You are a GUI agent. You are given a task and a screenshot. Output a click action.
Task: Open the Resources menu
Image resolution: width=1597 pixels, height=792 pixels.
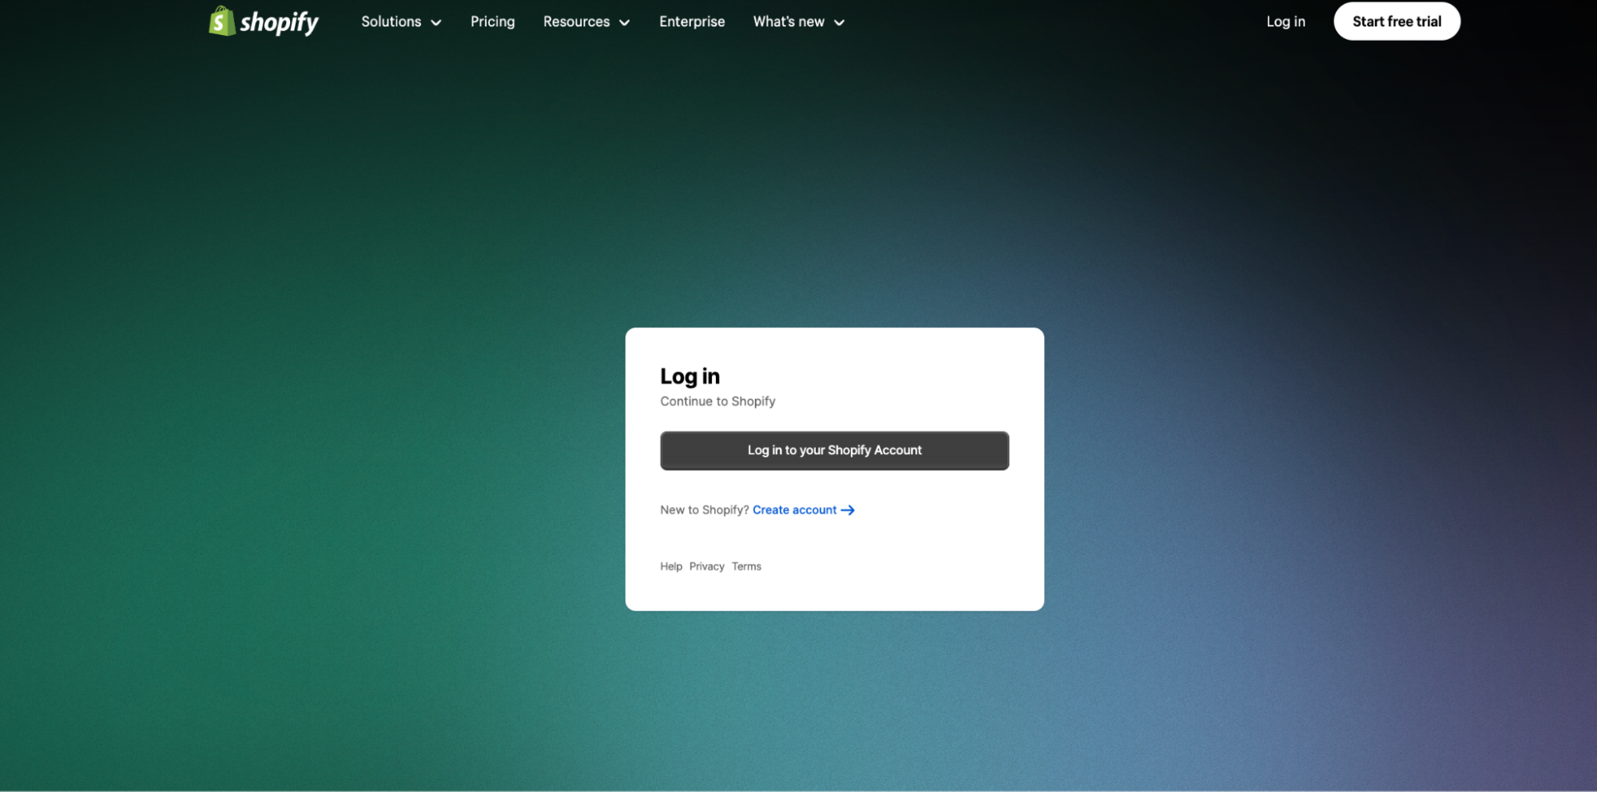[576, 22]
